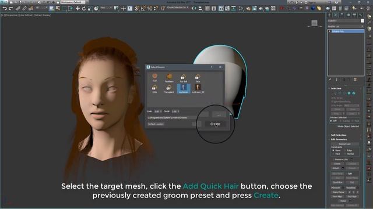Click the Rectangular Selection Region icon
Screen dimensions: 373x209
pos(64,9)
